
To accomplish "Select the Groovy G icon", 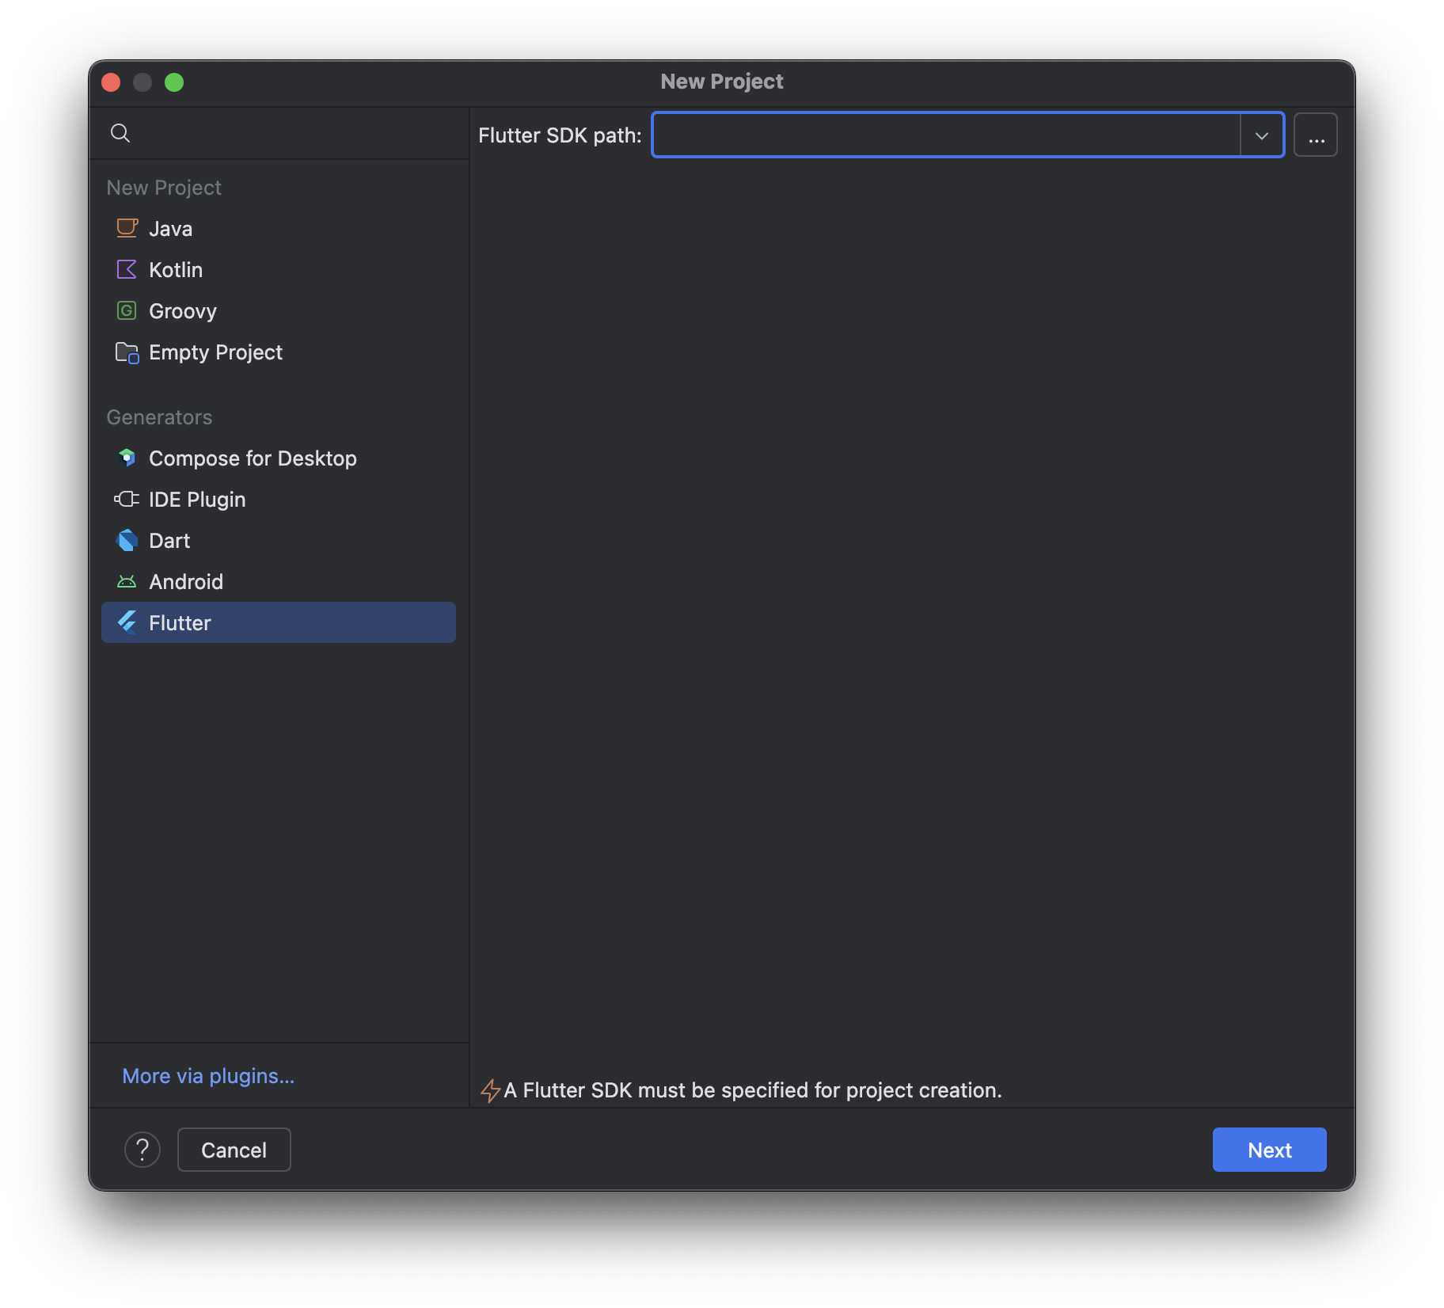I will [127, 310].
